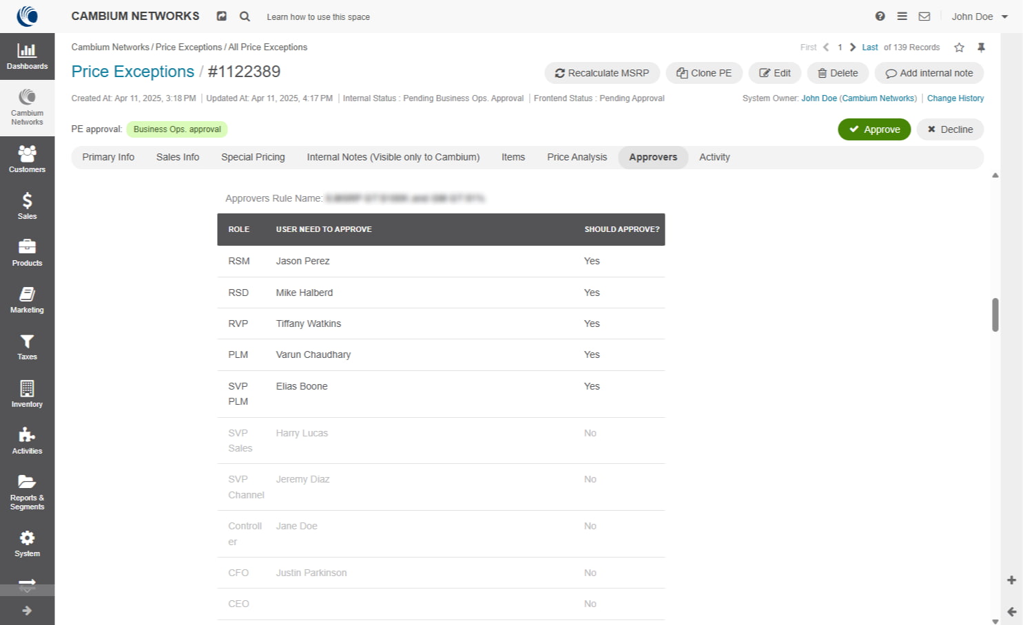Viewport: 1023px width, 625px height.
Task: Click the USER NEED TO APPROVE column header
Action: [x=324, y=229]
